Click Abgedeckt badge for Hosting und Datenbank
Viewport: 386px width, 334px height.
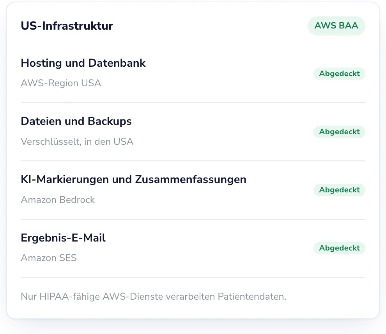(339, 74)
